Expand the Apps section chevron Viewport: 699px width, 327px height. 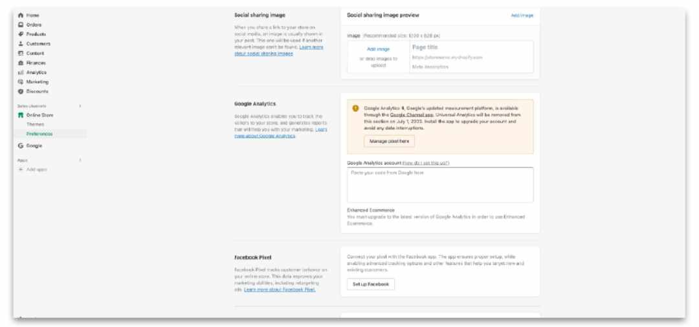click(80, 160)
